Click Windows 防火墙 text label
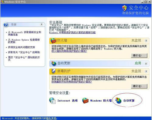Screen dimensions: 152x120 pos(101,101)
